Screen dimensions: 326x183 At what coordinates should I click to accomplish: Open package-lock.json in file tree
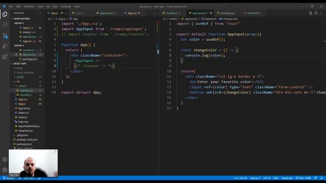coord(27,140)
